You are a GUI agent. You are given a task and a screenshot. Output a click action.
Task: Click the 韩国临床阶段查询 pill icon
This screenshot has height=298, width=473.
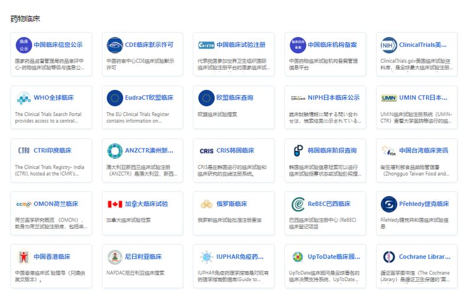tap(298, 151)
